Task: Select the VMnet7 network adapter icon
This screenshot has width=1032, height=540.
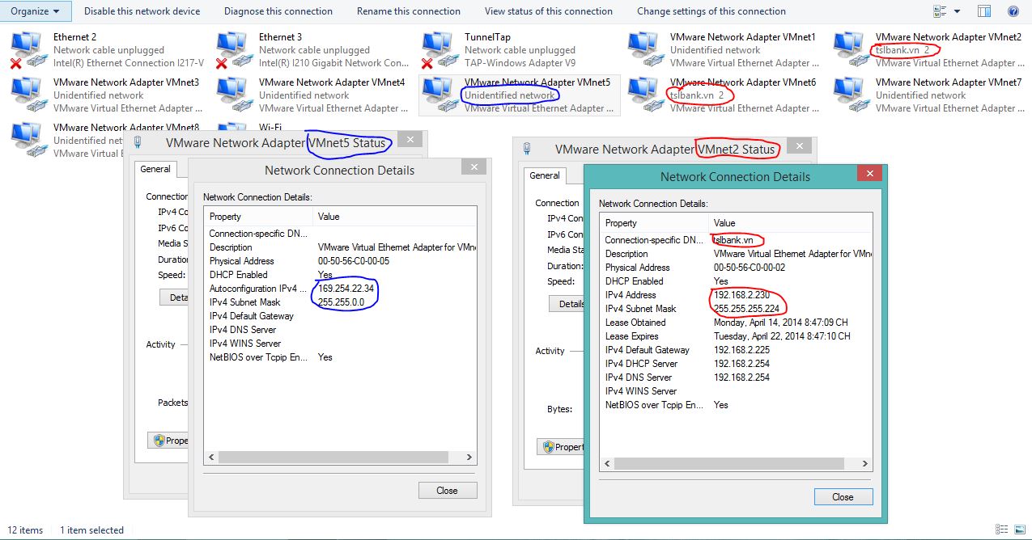Action: [x=849, y=95]
